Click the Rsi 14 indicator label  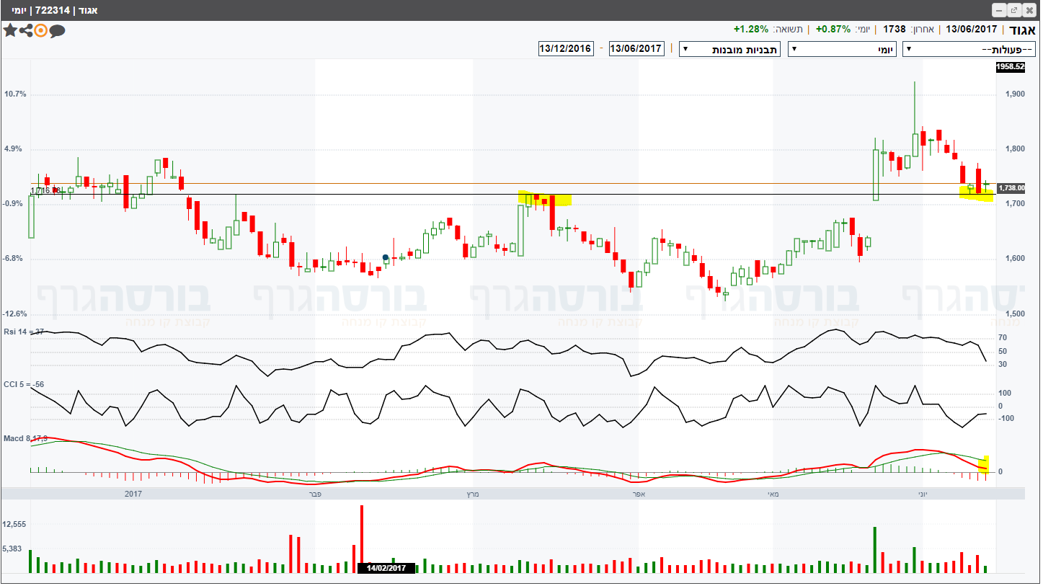25,332
